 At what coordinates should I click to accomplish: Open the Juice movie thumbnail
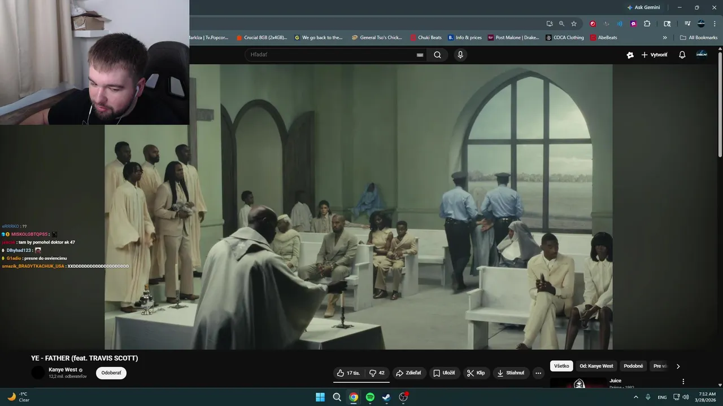578,383
